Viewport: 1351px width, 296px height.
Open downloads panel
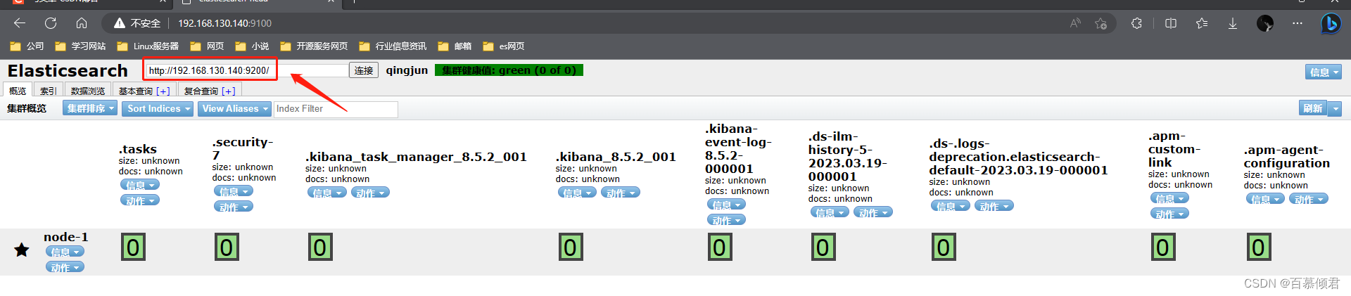1233,23
